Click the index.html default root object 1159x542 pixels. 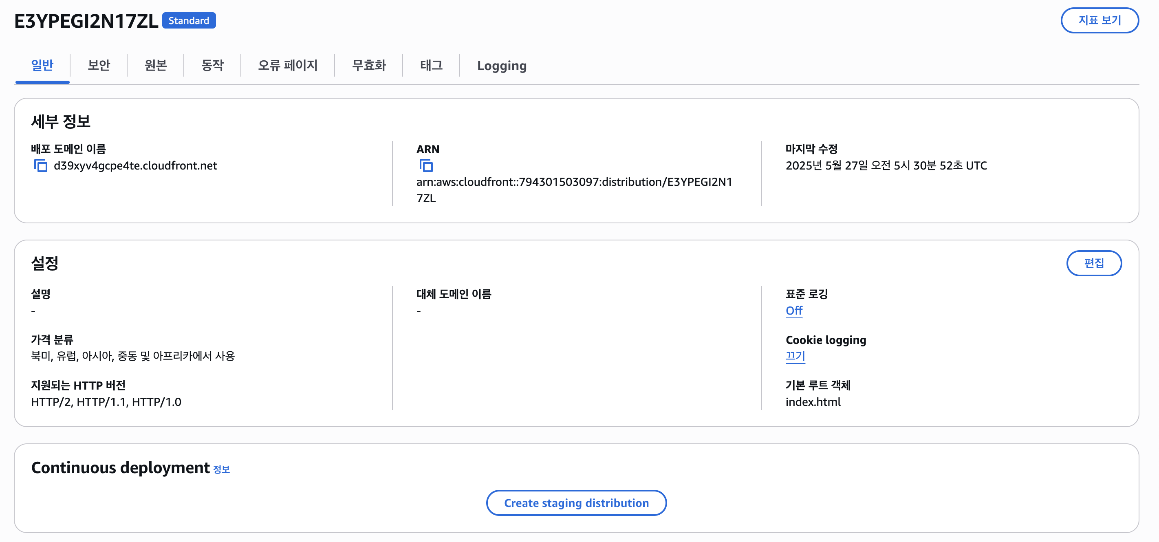pos(813,402)
